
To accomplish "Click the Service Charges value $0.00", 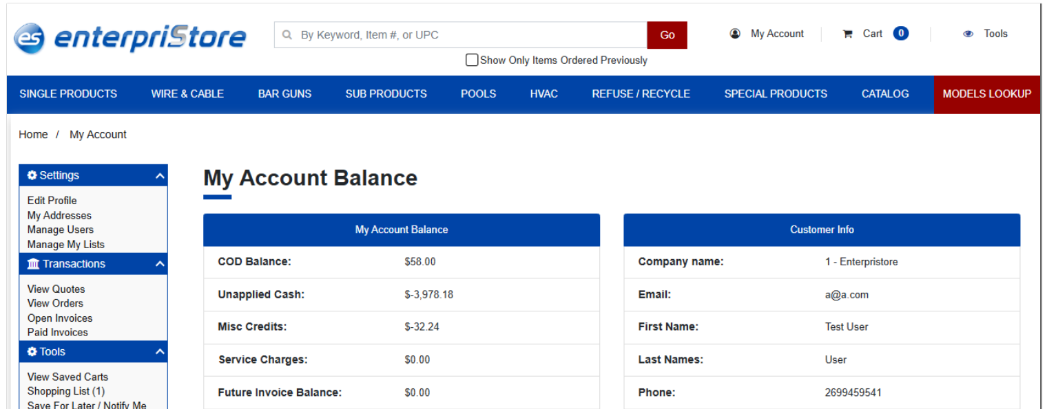I will pos(417,360).
